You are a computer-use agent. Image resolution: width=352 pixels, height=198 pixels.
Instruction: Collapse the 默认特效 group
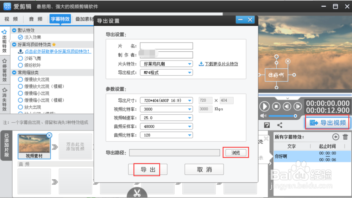(x=14, y=30)
